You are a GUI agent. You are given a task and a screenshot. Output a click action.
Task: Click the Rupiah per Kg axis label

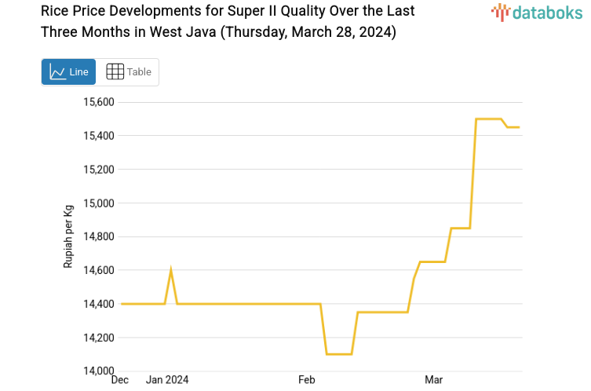[68, 236]
